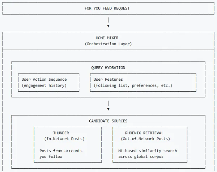217x172 pixels.
Task: Select the PHOENIX RETRIEVAL box title
Action: pyautogui.click(x=144, y=133)
